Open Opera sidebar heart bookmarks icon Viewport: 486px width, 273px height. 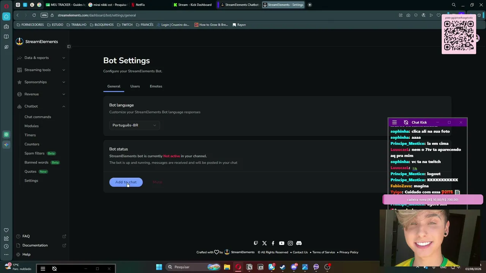[6, 230]
